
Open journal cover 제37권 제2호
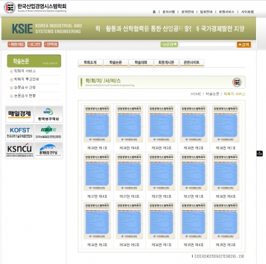(162, 172)
